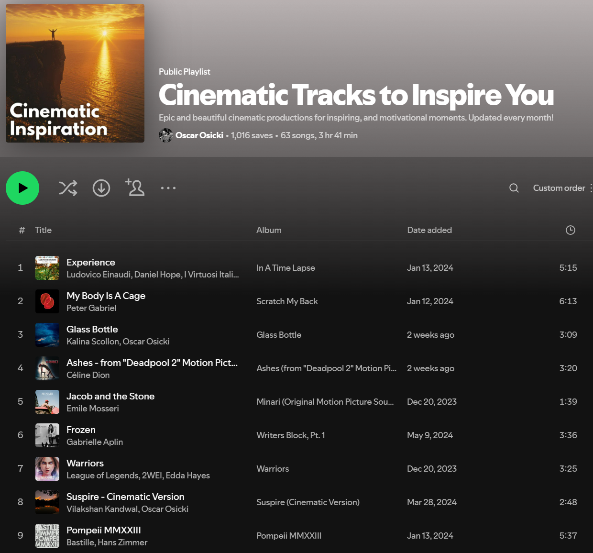
Task: Click the 1:39 duration of Jacob and the Stone
Action: (568, 402)
